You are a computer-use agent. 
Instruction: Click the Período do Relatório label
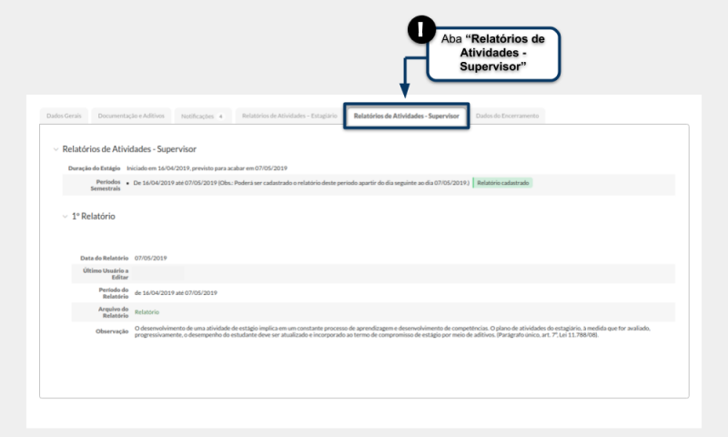click(113, 293)
